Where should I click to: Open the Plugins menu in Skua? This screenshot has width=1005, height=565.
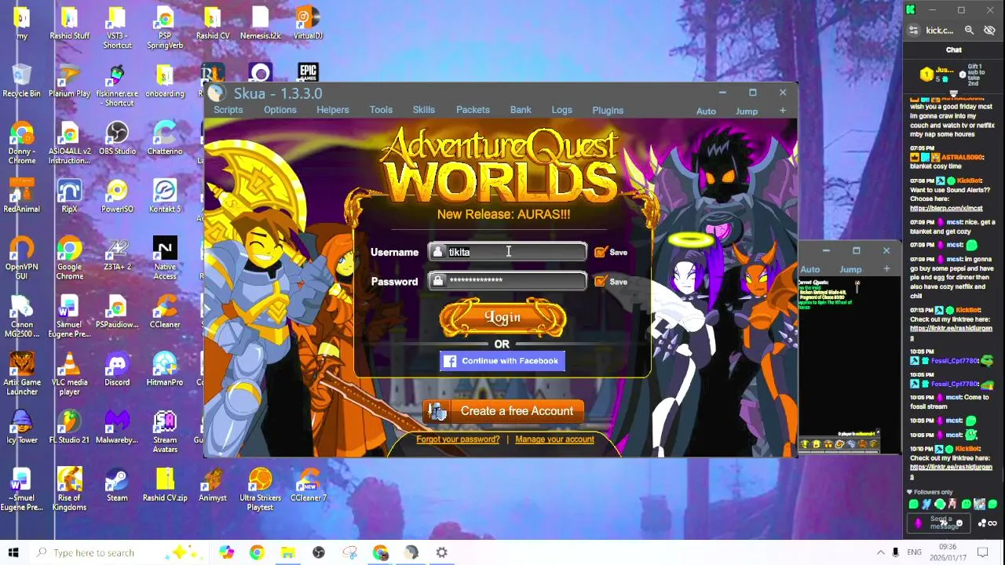tap(608, 110)
